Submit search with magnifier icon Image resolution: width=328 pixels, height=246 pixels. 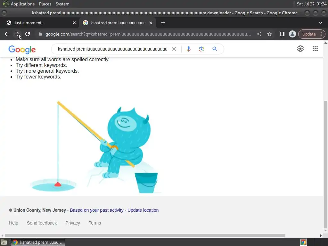215,49
